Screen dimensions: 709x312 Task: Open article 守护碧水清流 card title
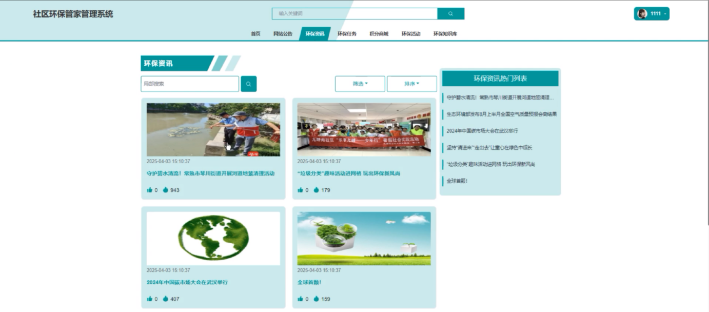[210, 173]
